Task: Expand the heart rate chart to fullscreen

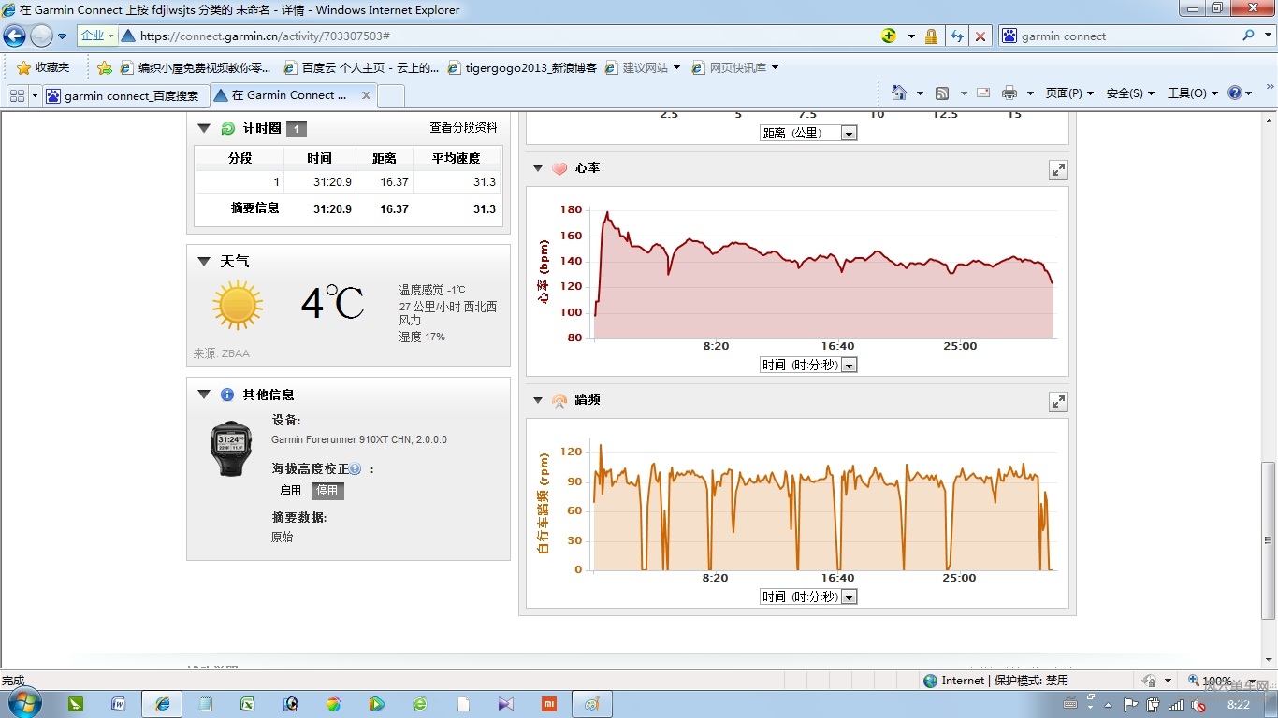Action: (x=1058, y=170)
